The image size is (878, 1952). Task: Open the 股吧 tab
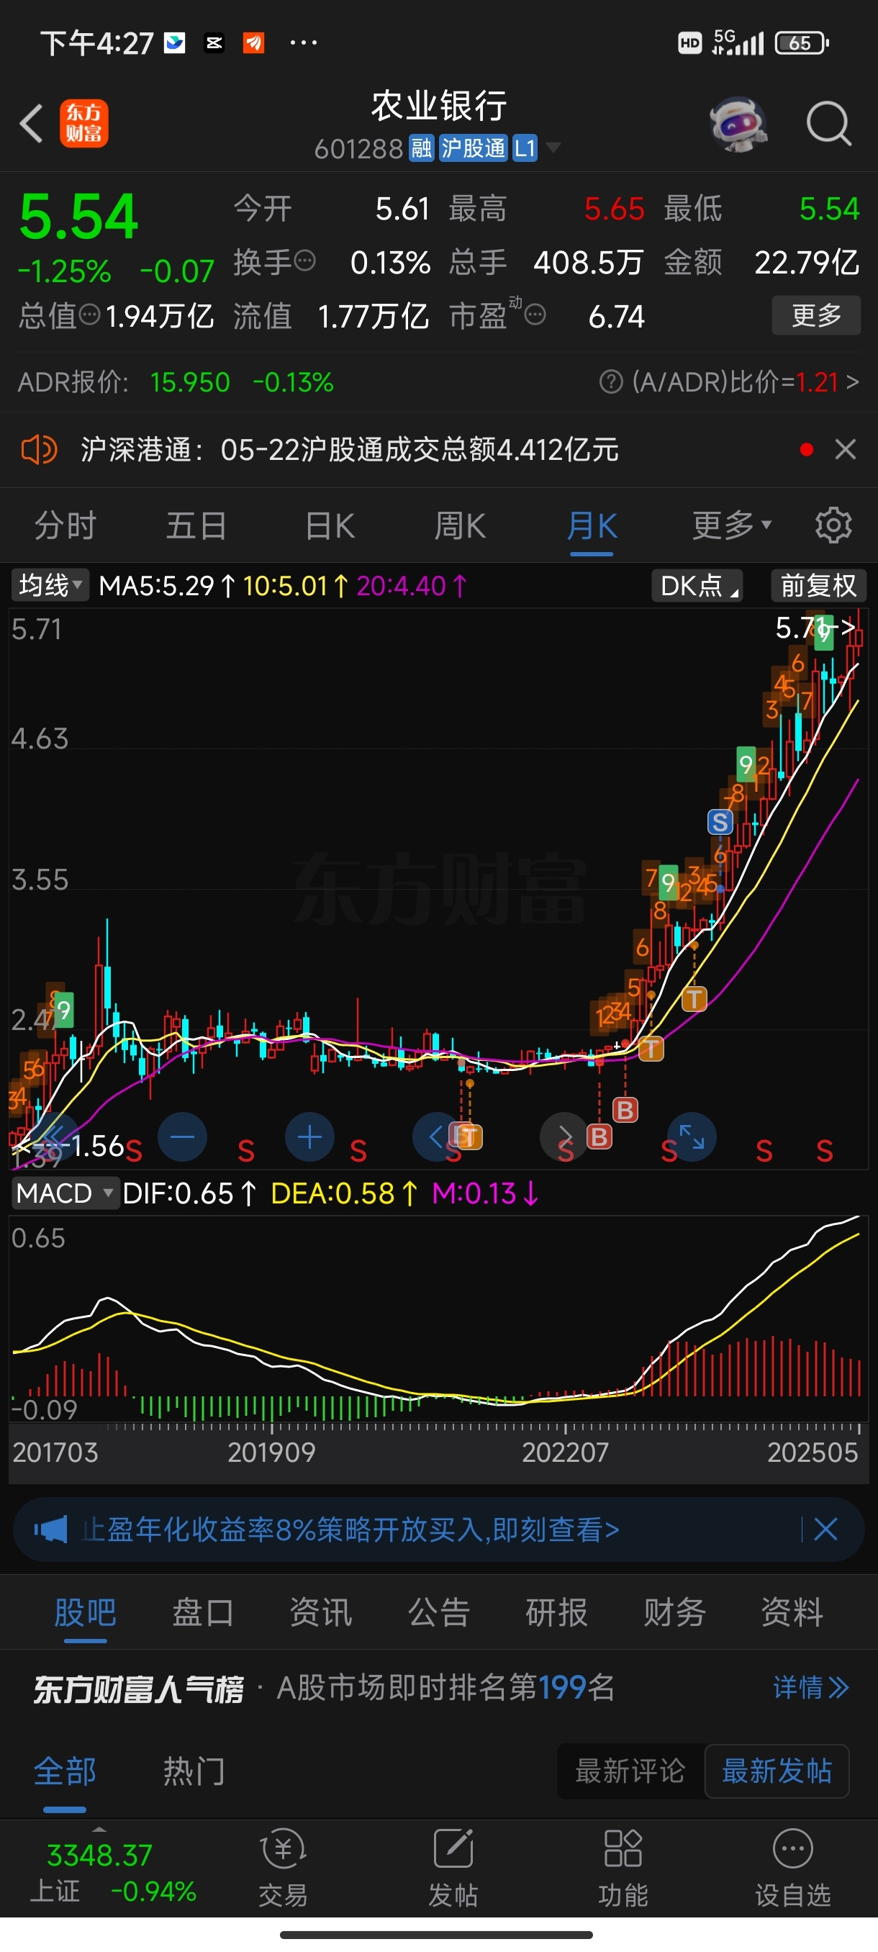85,1612
